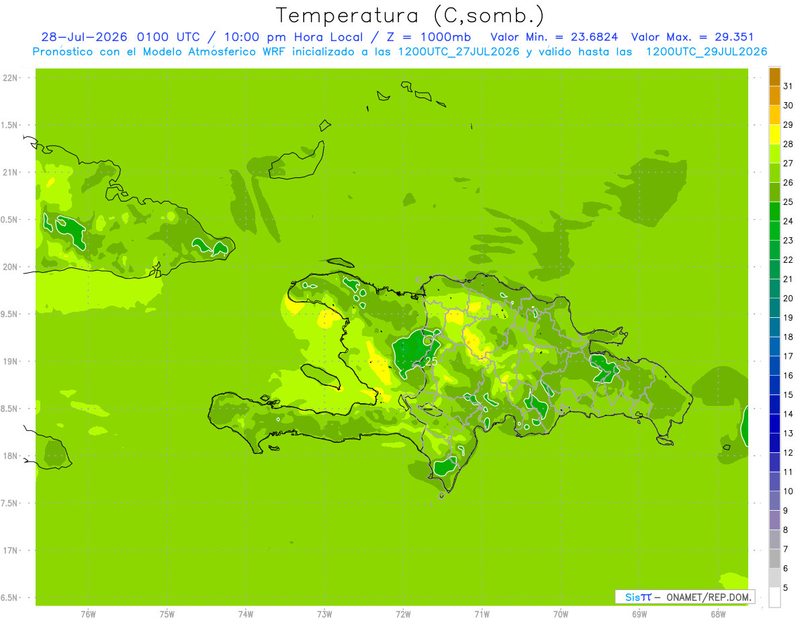Viewport: 806px width, 623px height.
Task: Click the init time '1200UTC_27JUL2026'
Action: 459,52
